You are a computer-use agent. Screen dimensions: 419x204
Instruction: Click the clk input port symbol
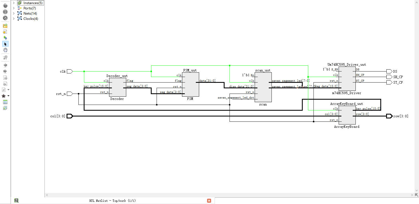pyautogui.click(x=70, y=71)
